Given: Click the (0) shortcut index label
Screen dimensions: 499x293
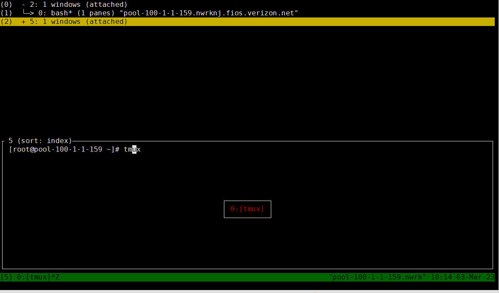Looking at the screenshot, I should 6,4.
